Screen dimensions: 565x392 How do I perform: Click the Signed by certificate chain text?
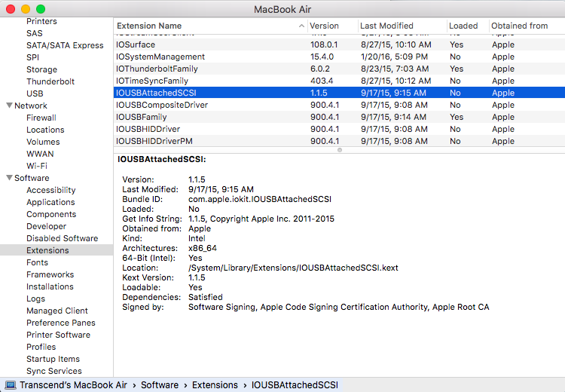[339, 307]
